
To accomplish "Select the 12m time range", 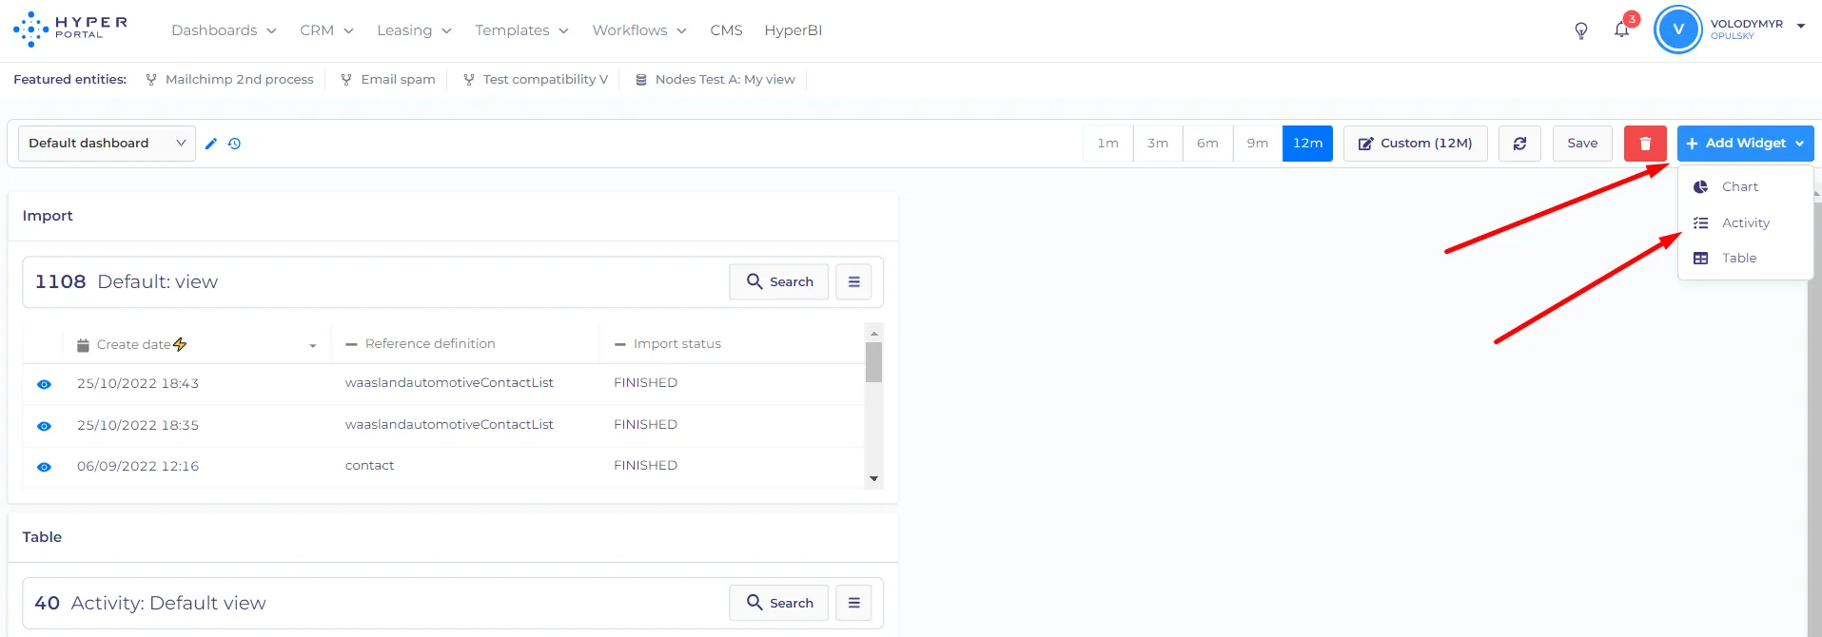I will coord(1307,144).
